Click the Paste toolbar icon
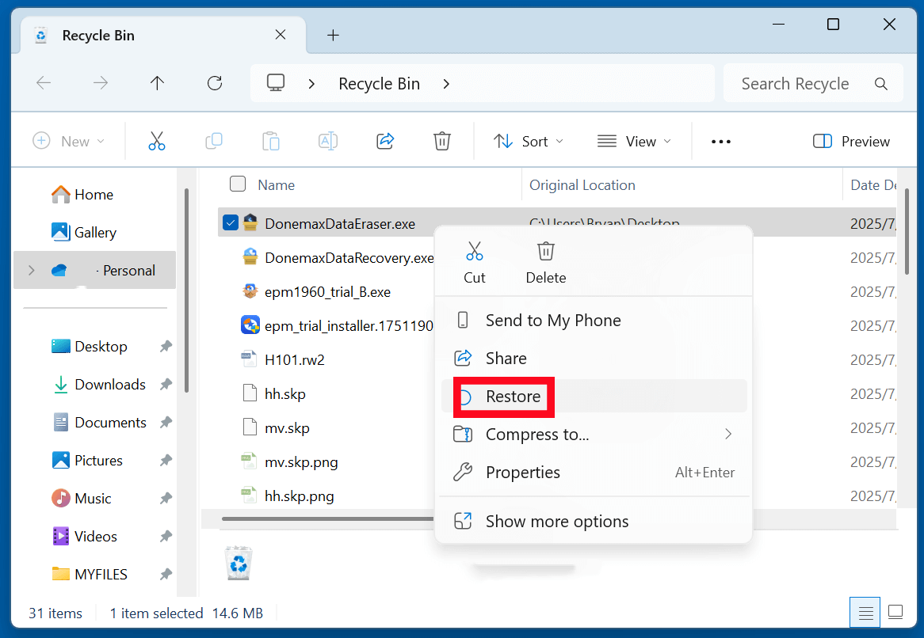The width and height of the screenshot is (924, 638). pos(270,140)
